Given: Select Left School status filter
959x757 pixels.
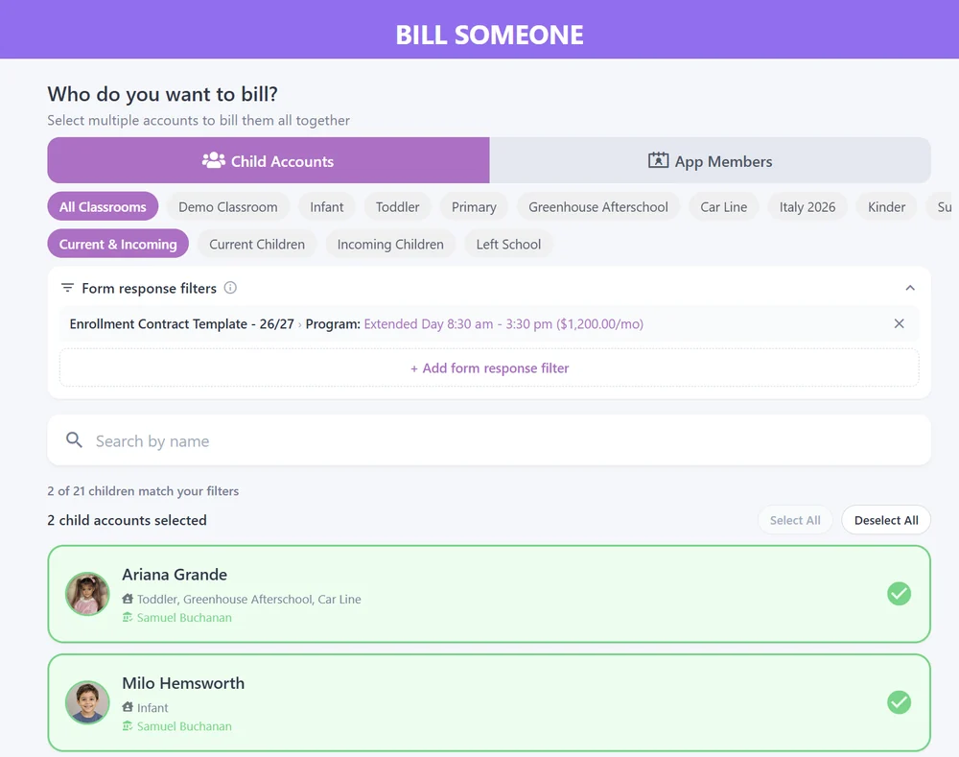Looking at the screenshot, I should tap(508, 244).
